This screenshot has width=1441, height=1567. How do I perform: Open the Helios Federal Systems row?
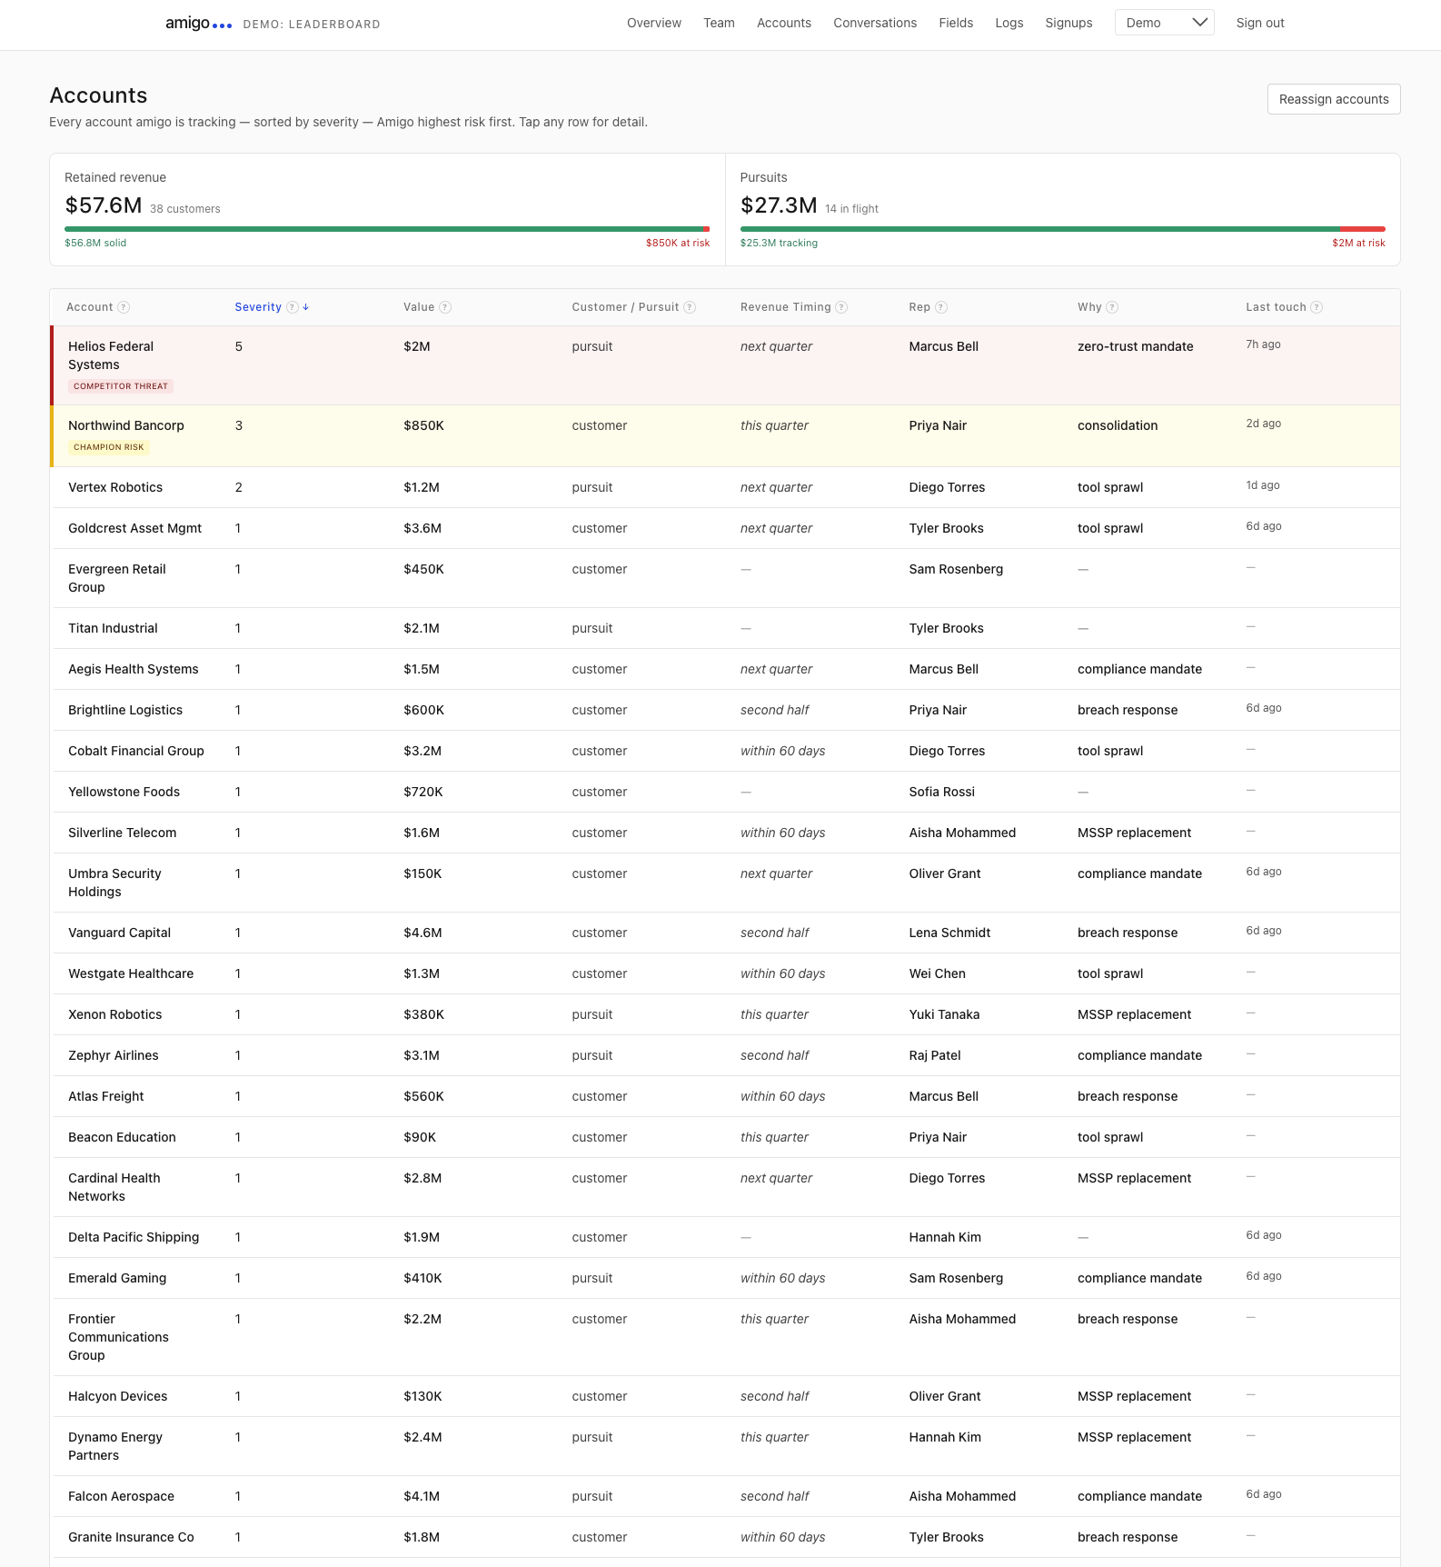pyautogui.click(x=725, y=365)
